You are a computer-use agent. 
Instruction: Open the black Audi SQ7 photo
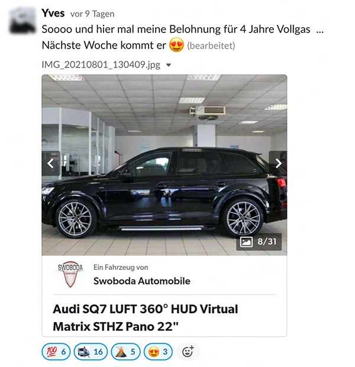point(164,165)
